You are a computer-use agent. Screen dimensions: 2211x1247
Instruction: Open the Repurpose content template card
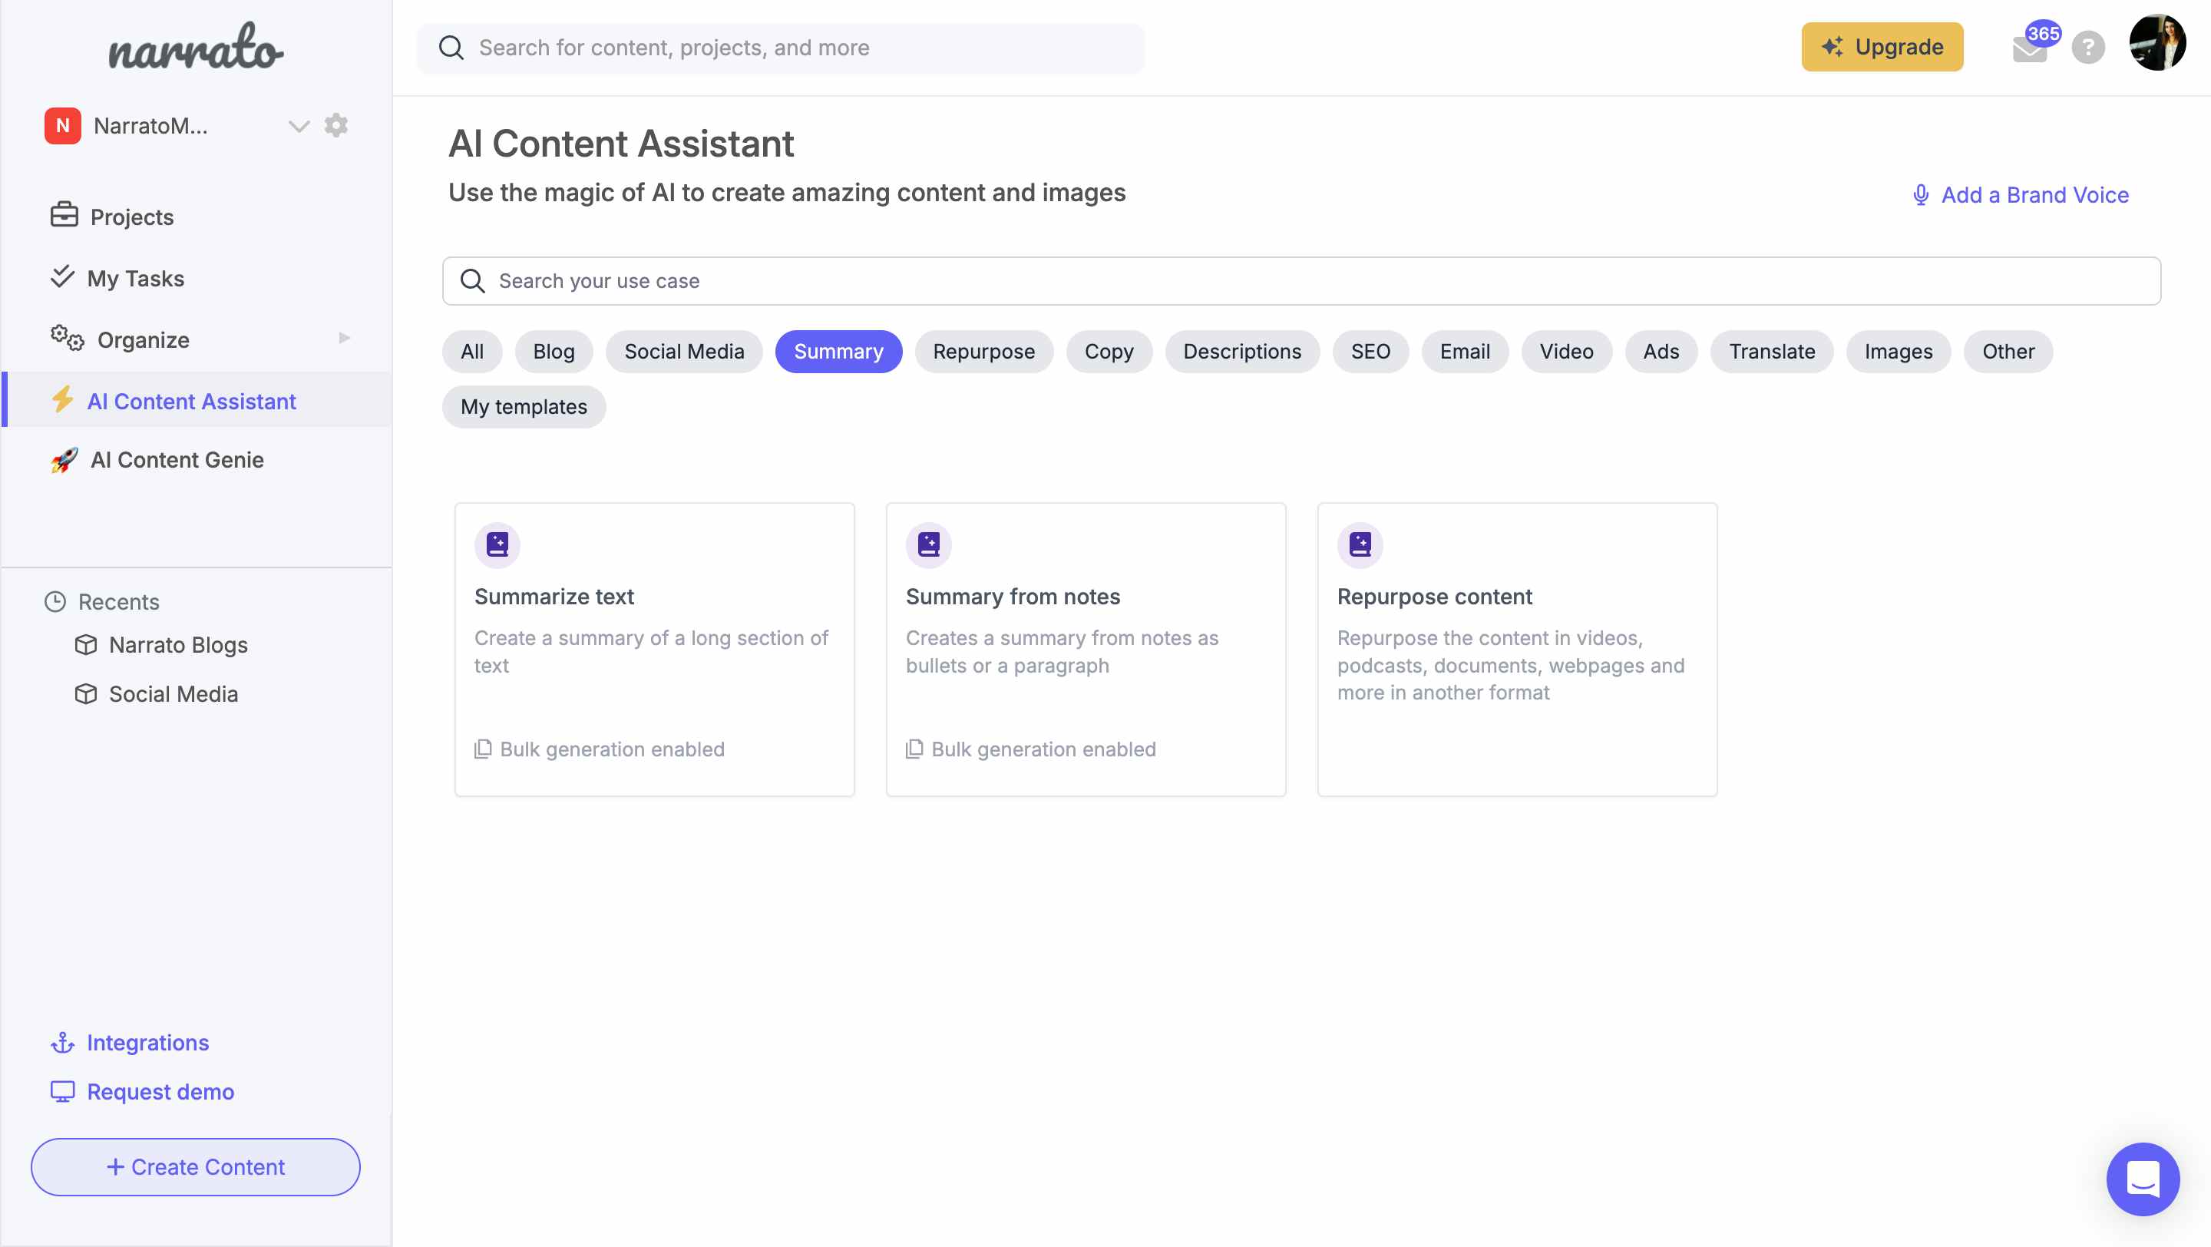click(x=1518, y=649)
